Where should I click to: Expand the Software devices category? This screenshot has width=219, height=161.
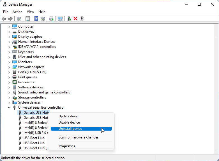[9, 87]
